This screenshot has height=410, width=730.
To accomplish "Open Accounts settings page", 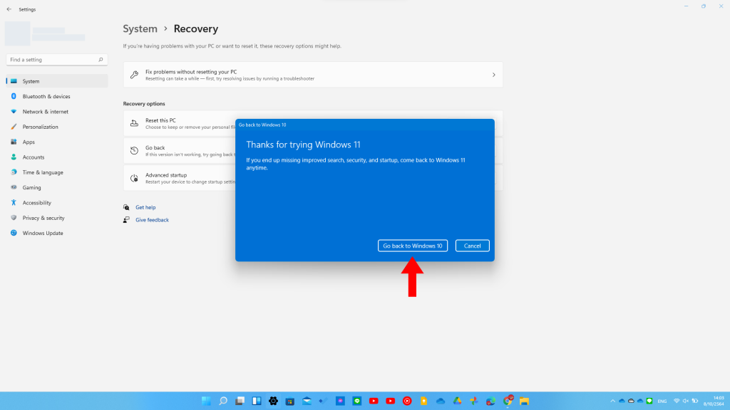I will [x=57, y=157].
